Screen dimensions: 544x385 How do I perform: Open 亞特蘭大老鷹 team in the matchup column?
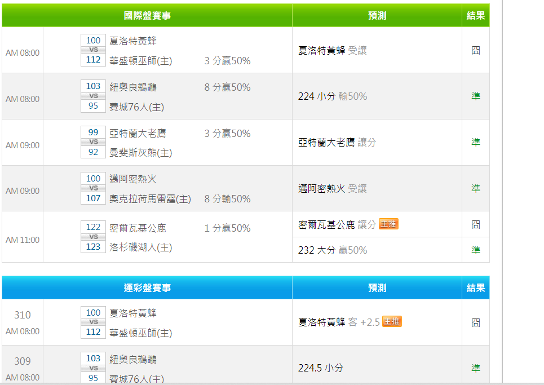[x=138, y=134]
